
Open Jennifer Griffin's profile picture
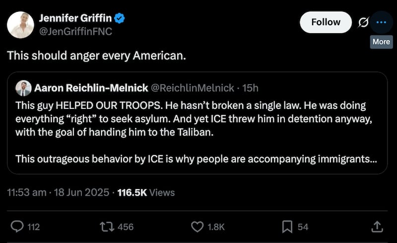[20, 25]
